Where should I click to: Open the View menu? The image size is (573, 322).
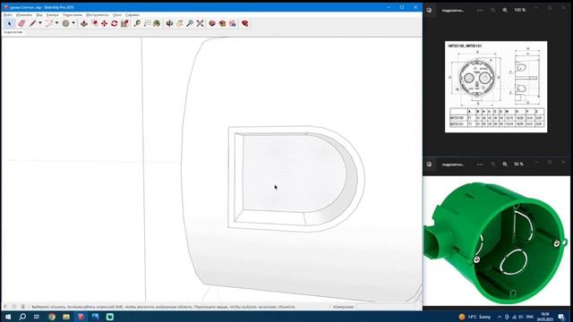pyautogui.click(x=39, y=15)
